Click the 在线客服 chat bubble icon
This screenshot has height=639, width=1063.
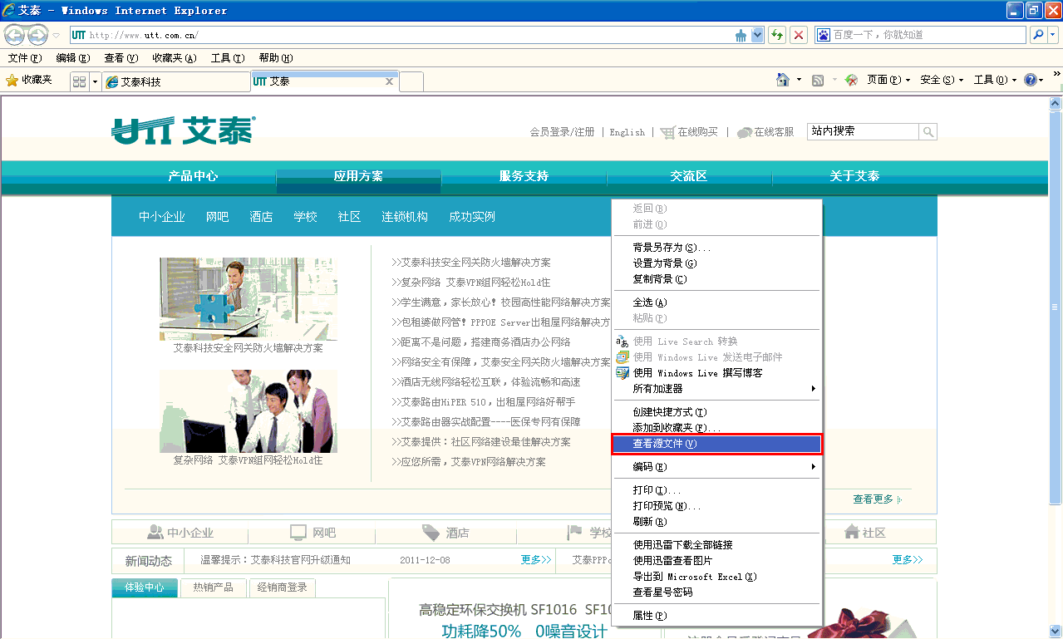(x=745, y=132)
